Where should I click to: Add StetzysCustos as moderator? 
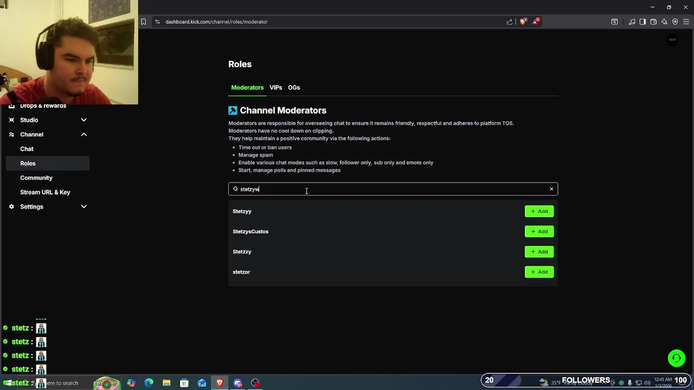[x=539, y=231]
